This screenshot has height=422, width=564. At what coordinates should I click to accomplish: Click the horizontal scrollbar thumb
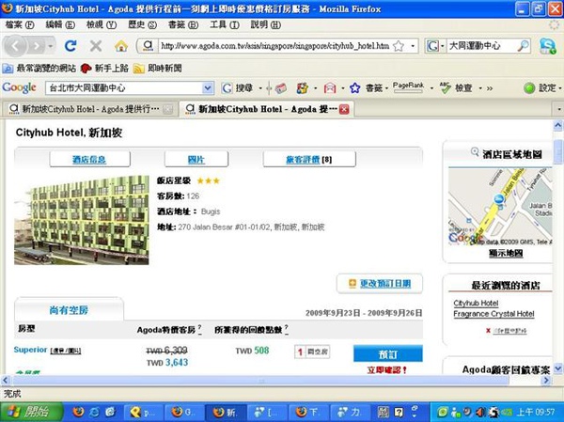click(x=261, y=380)
